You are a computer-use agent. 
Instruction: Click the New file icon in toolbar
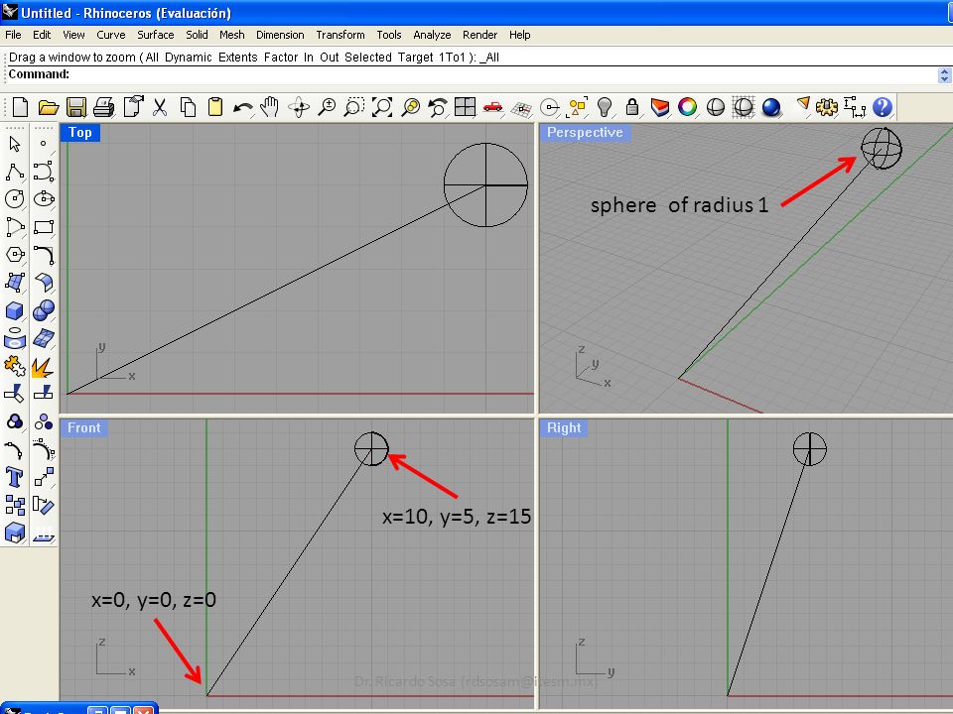[x=20, y=107]
